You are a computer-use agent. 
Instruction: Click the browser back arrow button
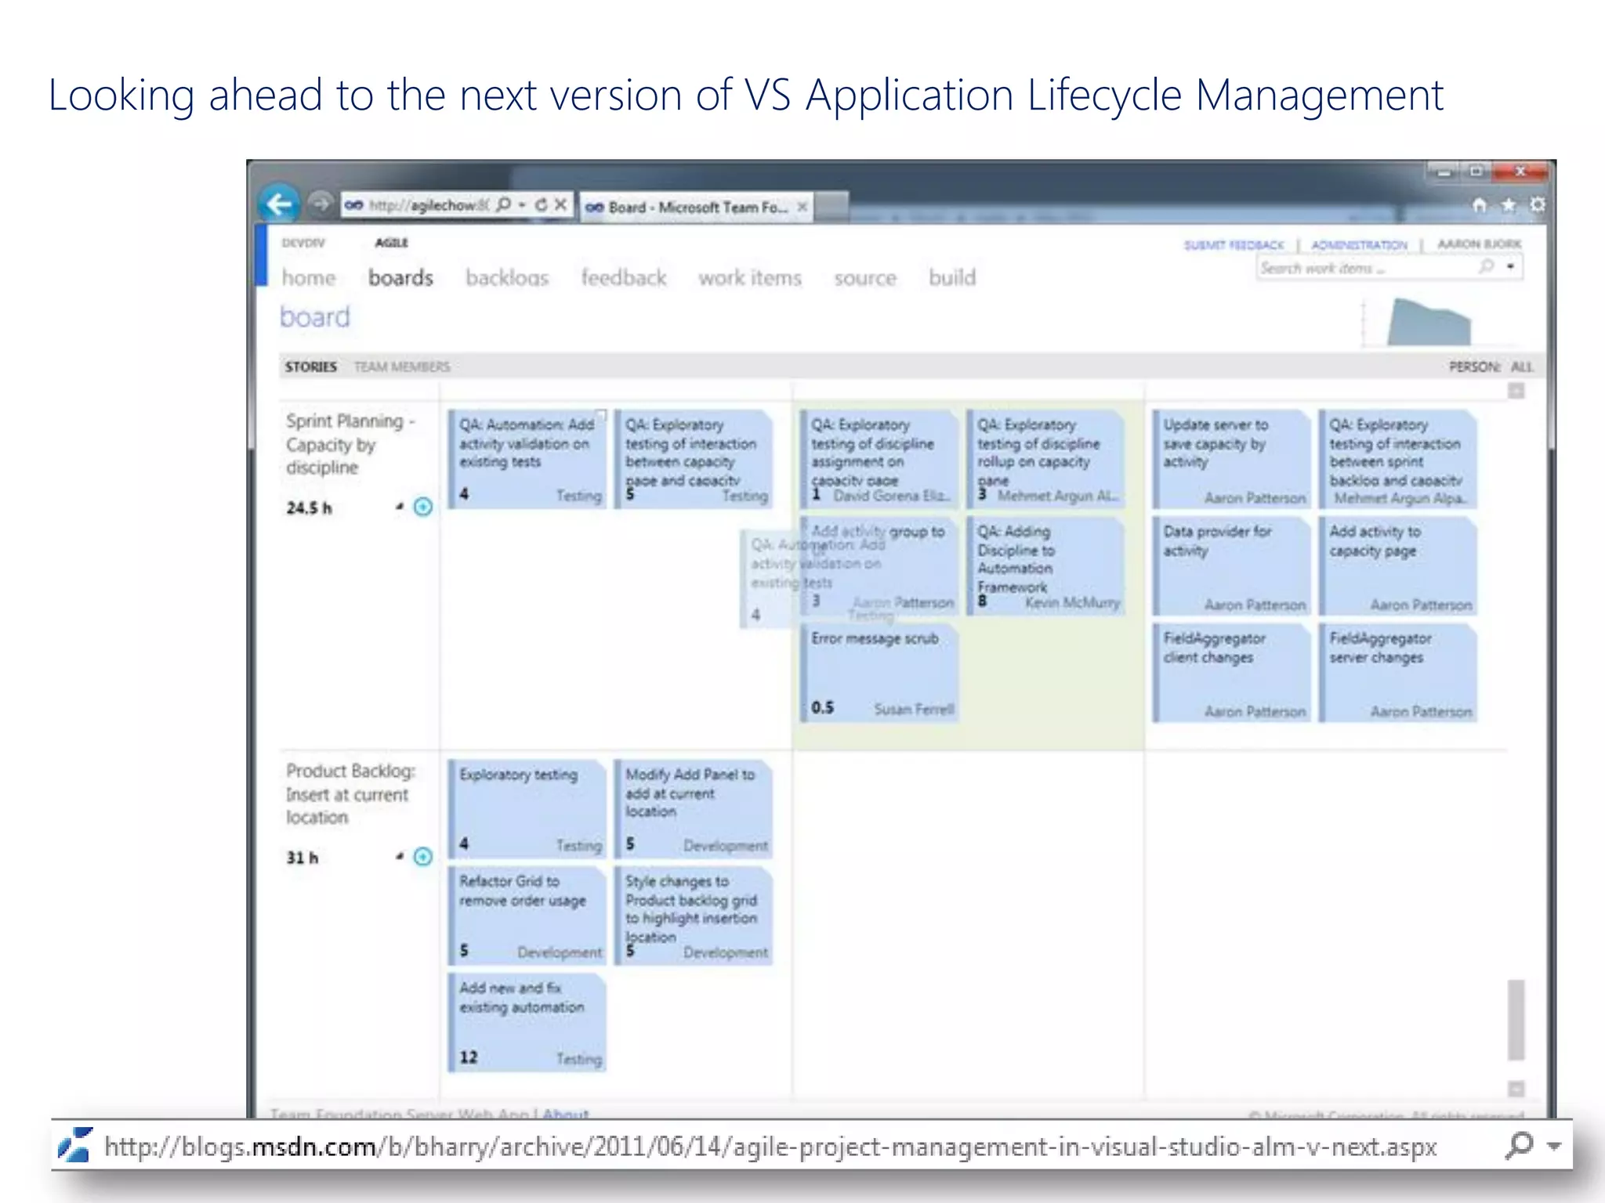pyautogui.click(x=279, y=204)
